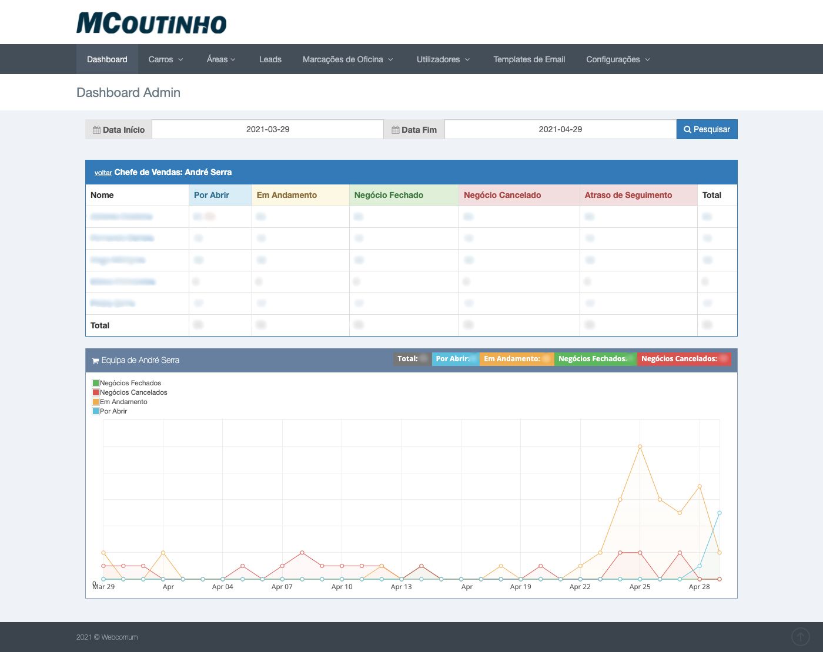
Task: Click the MCoutinho logo
Action: [x=151, y=23]
